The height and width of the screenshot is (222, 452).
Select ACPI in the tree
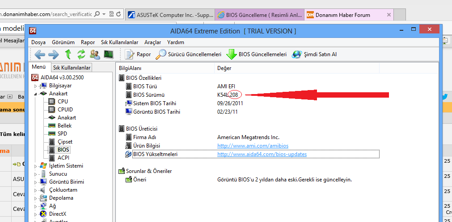63,158
